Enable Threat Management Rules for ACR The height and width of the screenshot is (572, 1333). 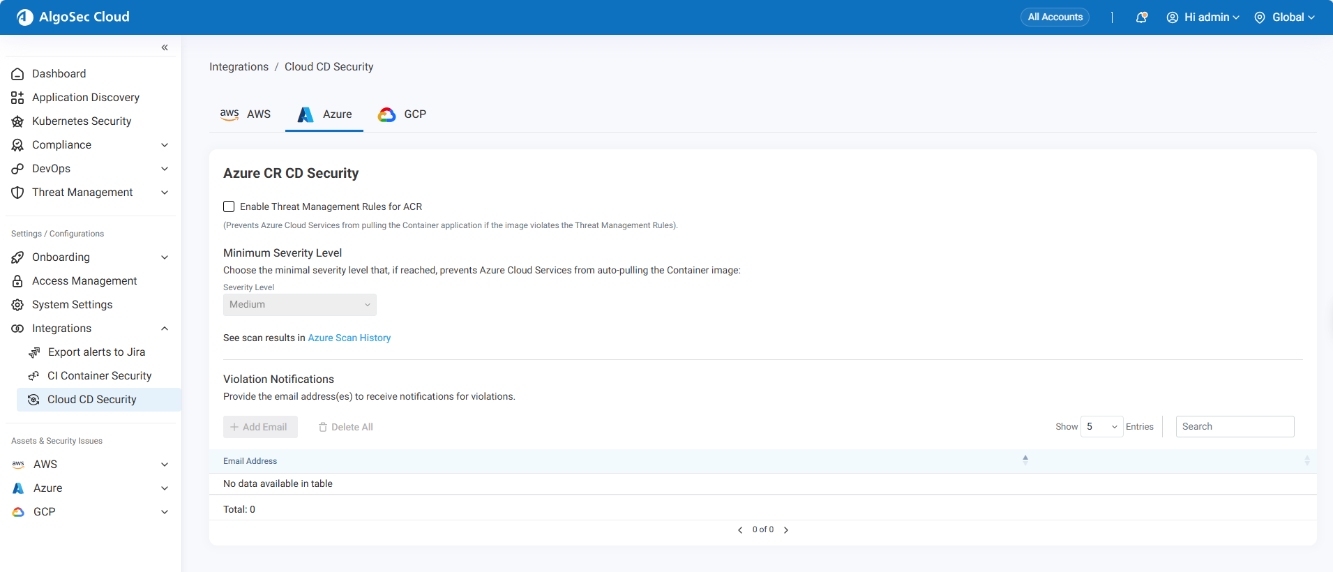tap(229, 206)
